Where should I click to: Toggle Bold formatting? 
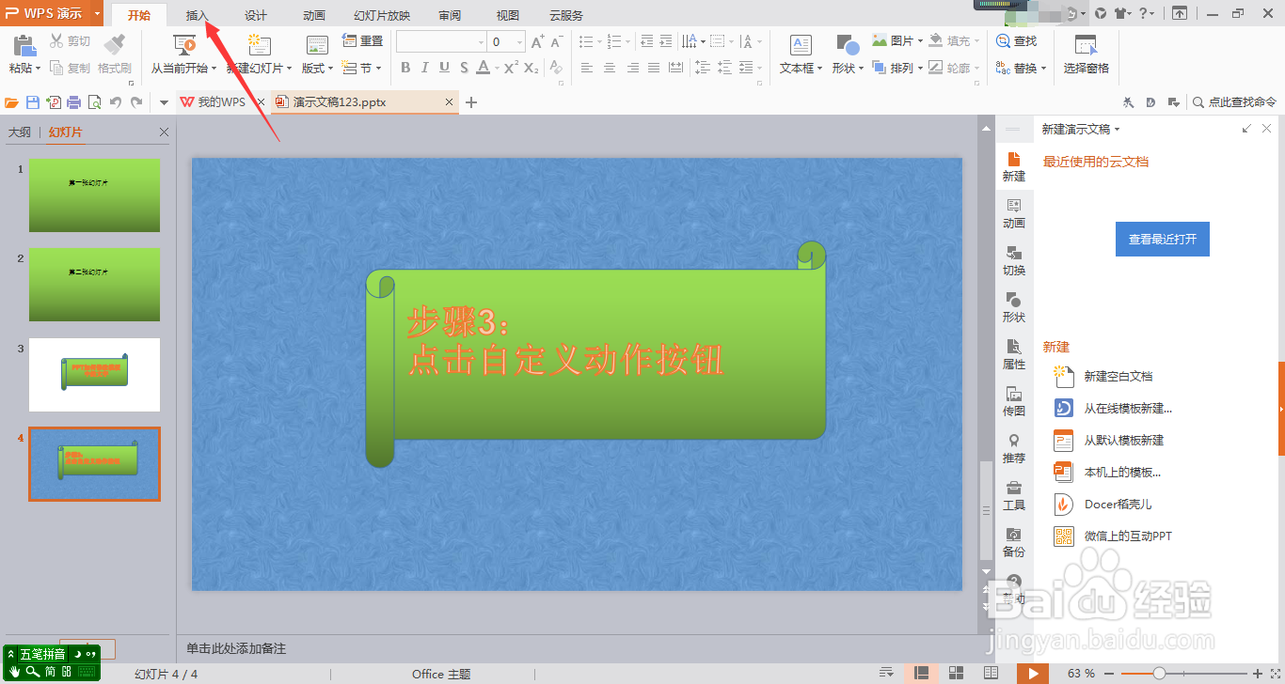(x=405, y=68)
